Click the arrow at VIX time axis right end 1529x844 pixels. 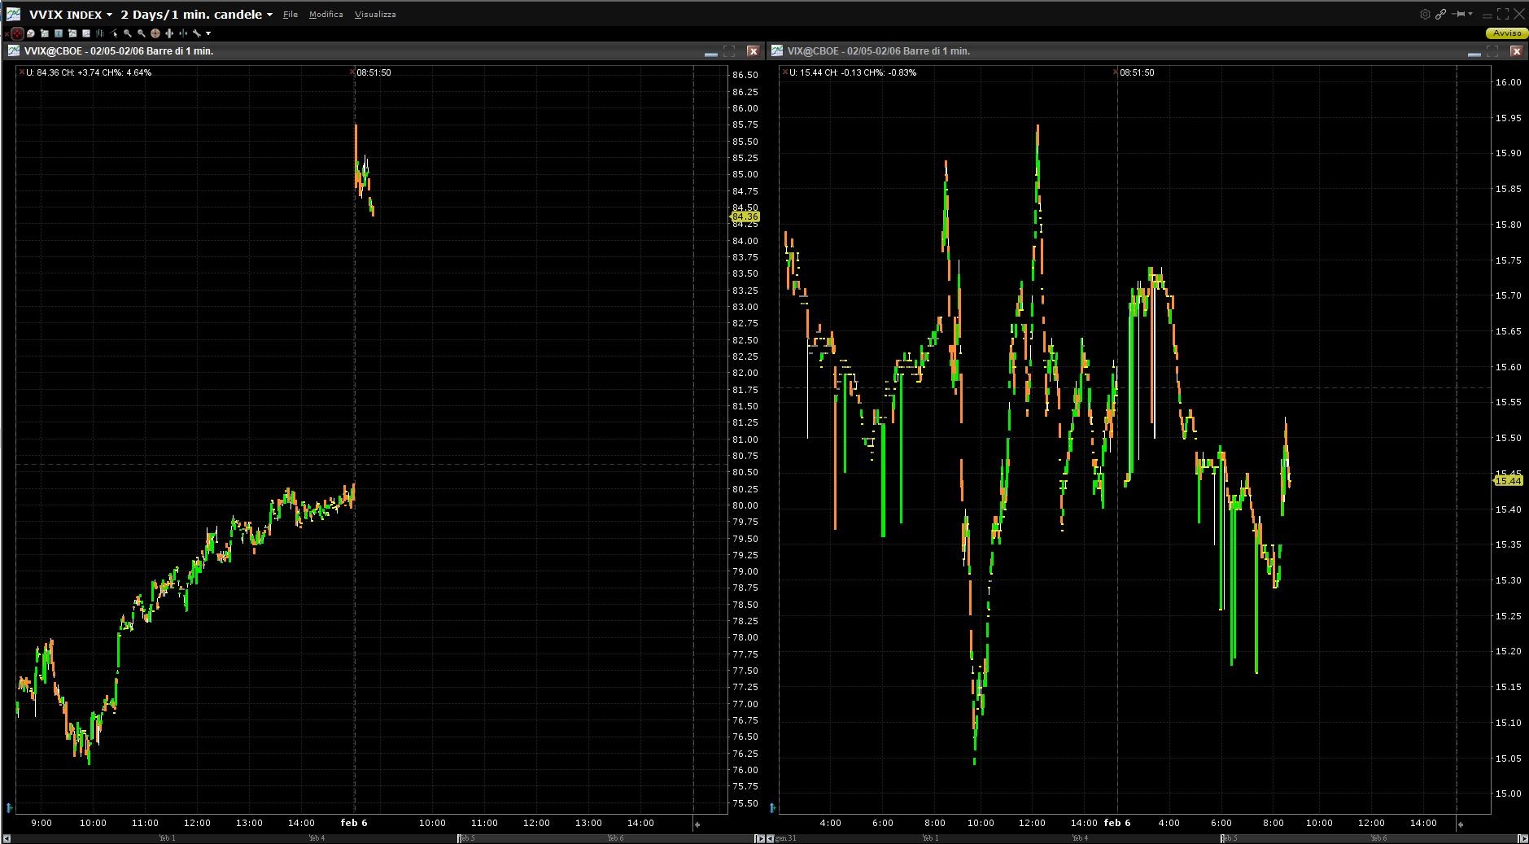point(1461,824)
